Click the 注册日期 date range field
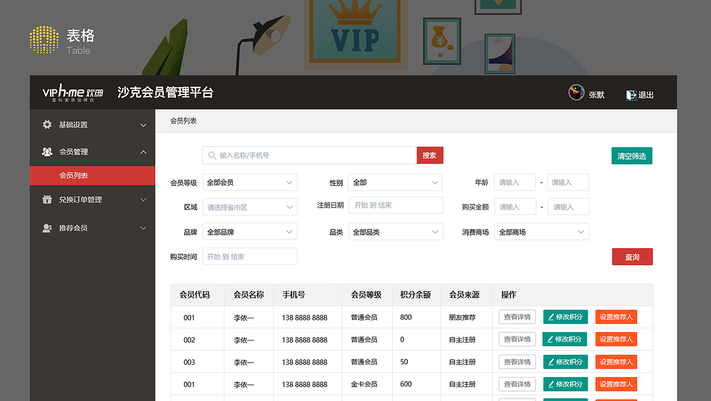This screenshot has width=711, height=401. [x=395, y=205]
